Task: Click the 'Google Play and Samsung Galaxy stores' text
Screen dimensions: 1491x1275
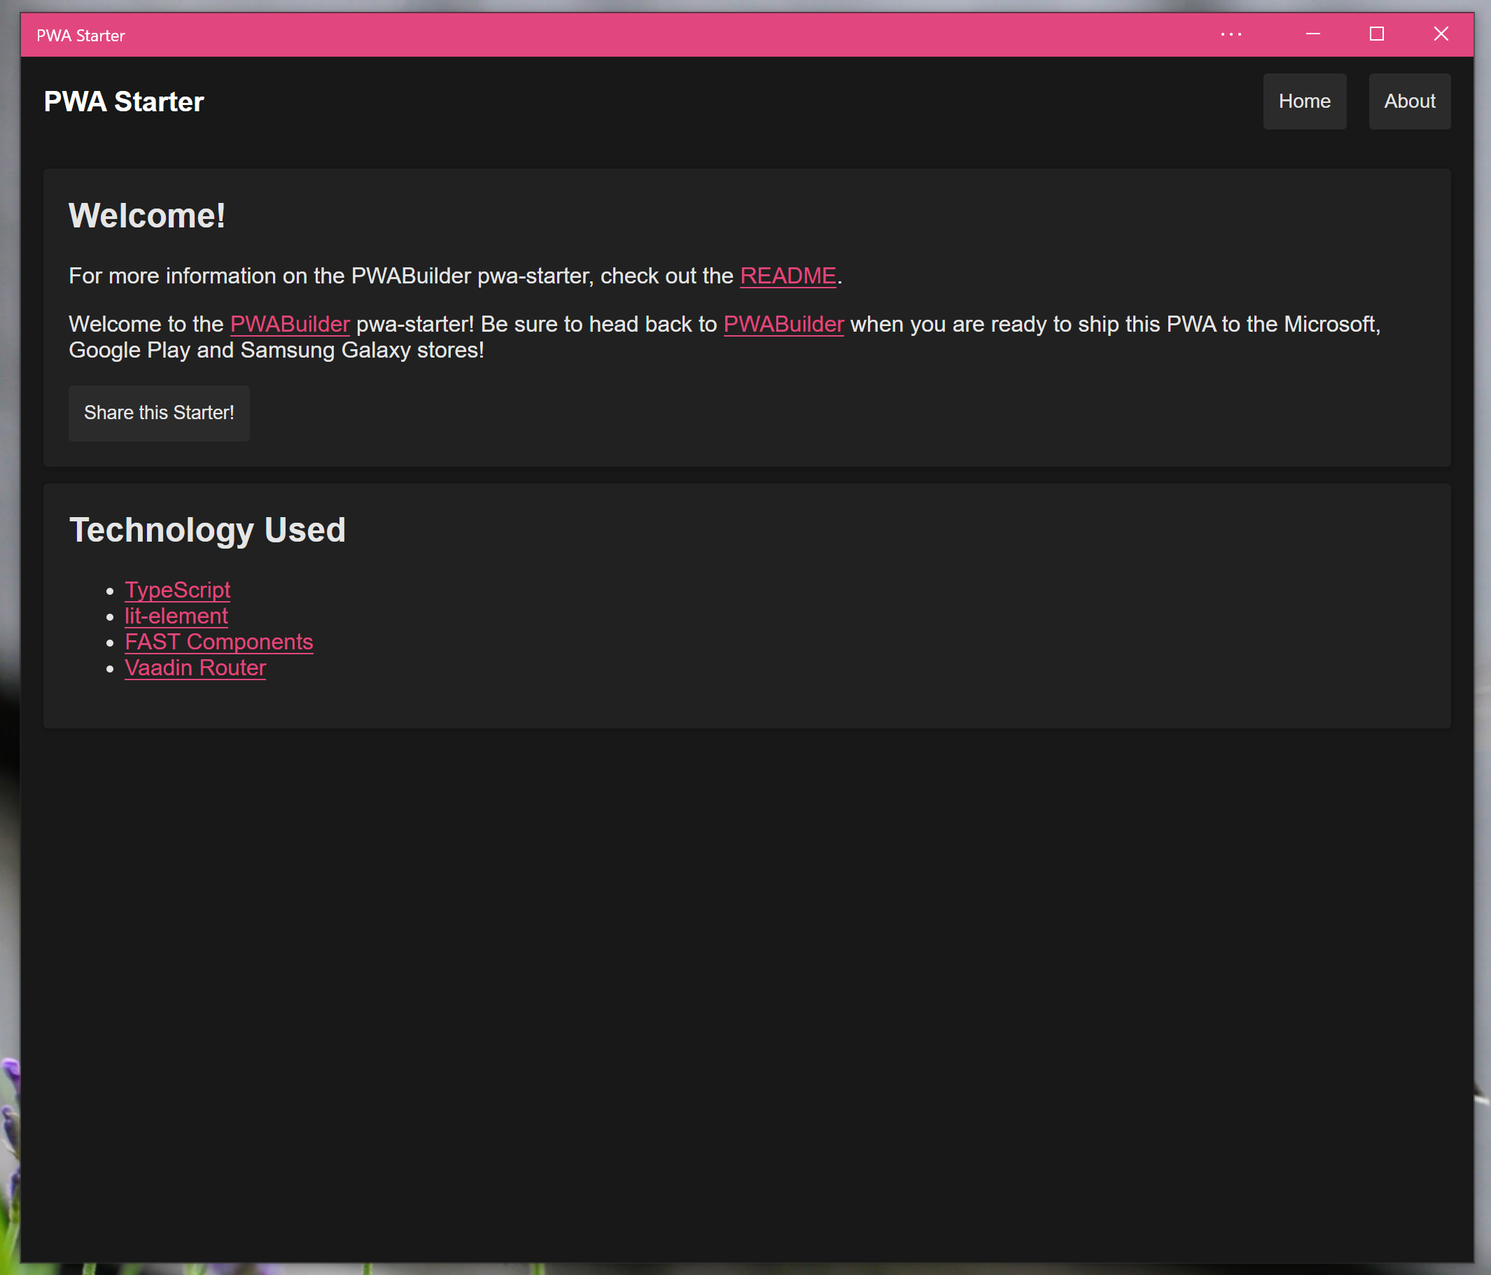Action: click(276, 351)
